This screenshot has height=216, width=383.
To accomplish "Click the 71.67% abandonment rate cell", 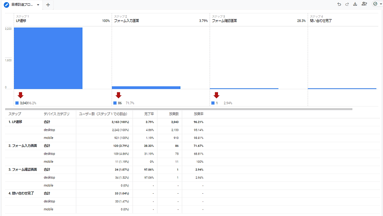I will [x=199, y=146].
